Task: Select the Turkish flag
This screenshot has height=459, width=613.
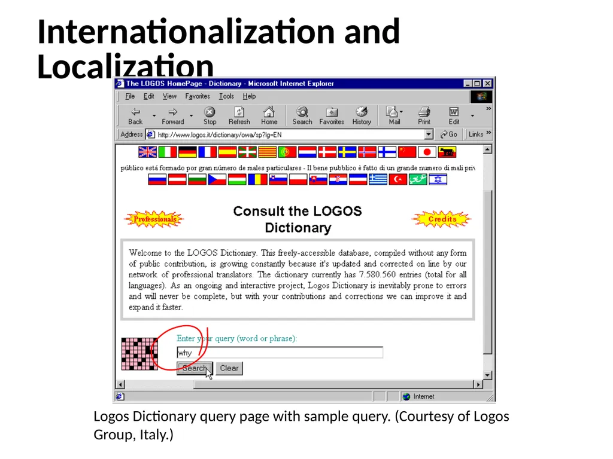Action: (398, 179)
